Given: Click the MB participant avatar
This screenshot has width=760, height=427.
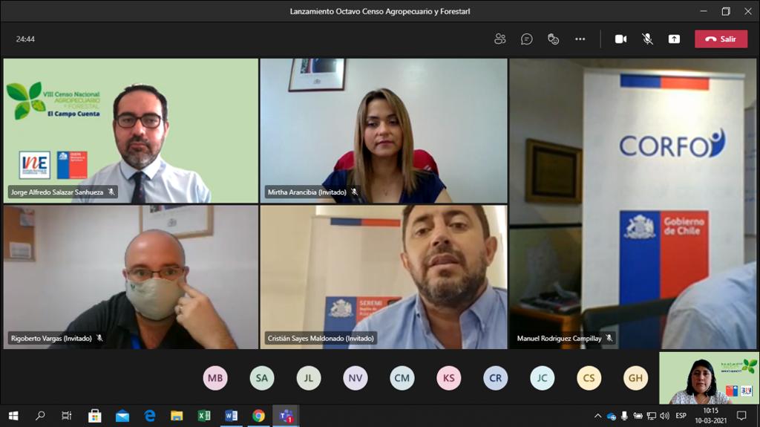Looking at the screenshot, I should [215, 378].
